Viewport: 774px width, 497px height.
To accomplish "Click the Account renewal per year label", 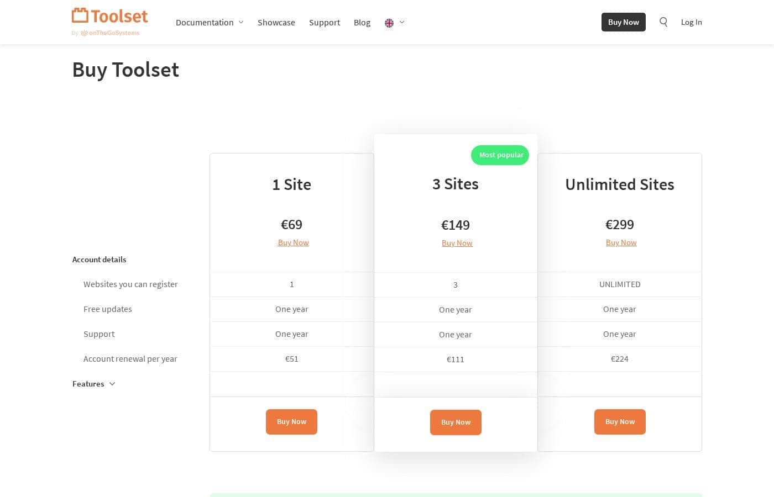I will point(130,359).
